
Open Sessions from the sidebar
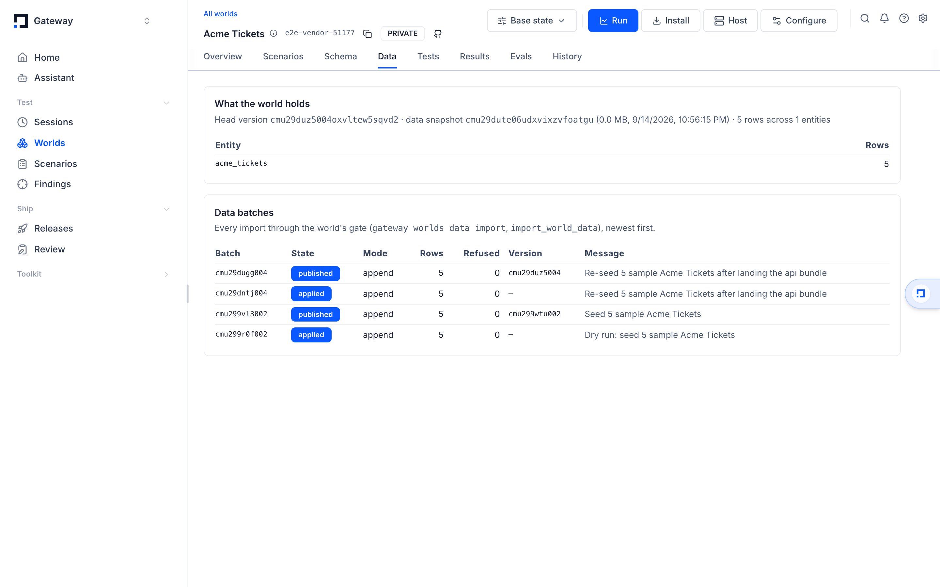pos(45,122)
